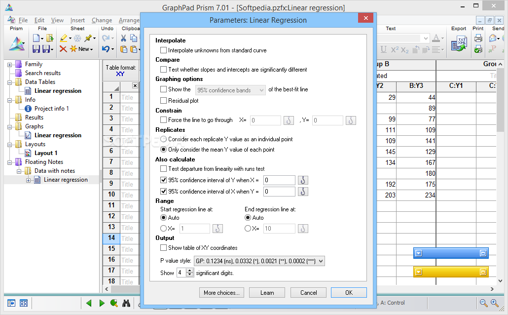508x315 pixels.
Task: Click the Print printer icon
Action: (478, 39)
